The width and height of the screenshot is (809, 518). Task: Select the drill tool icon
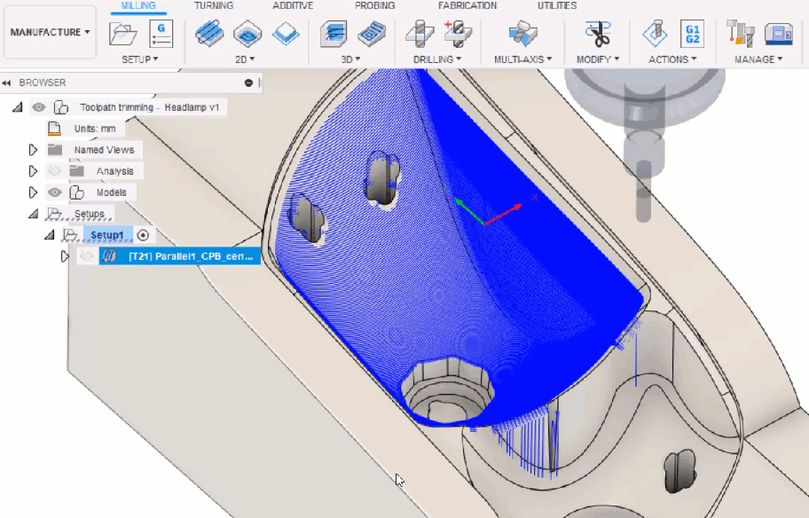[x=419, y=35]
